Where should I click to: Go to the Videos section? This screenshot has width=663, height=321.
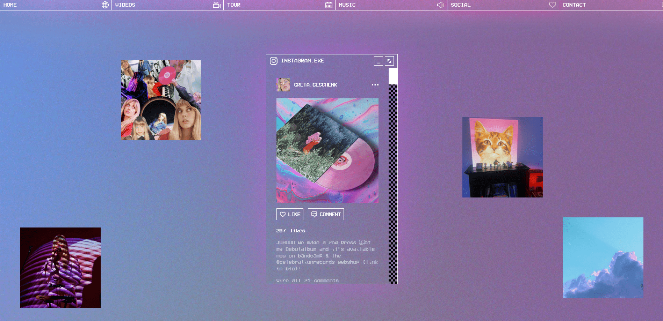click(125, 5)
